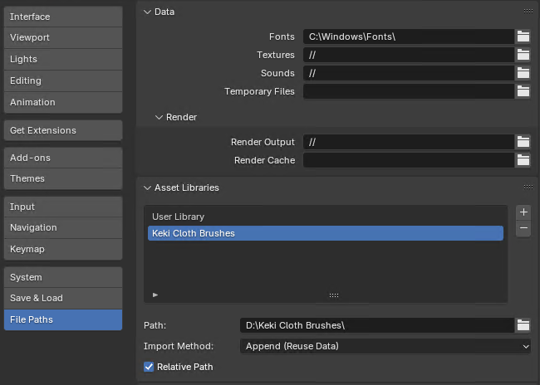Expand the asset list filter triangle
540x385 pixels.
(155, 295)
